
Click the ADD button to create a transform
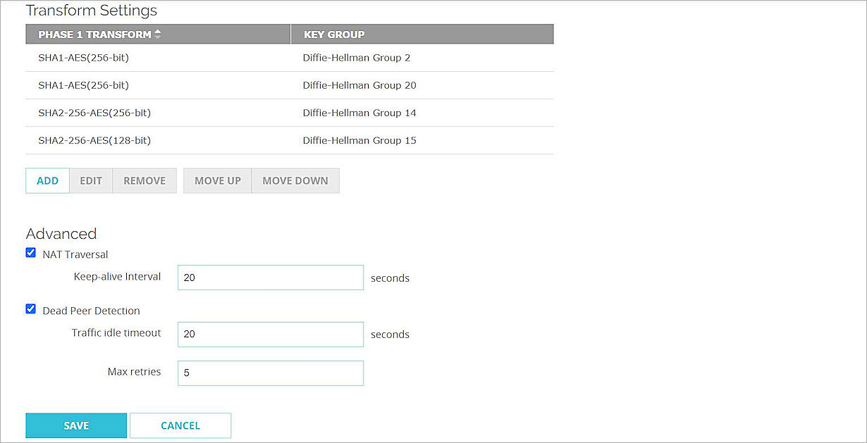pos(47,180)
